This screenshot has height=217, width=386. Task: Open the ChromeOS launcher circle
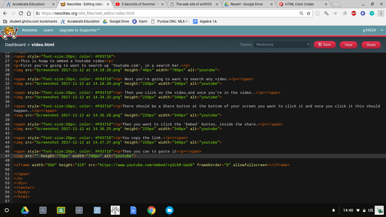7,210
